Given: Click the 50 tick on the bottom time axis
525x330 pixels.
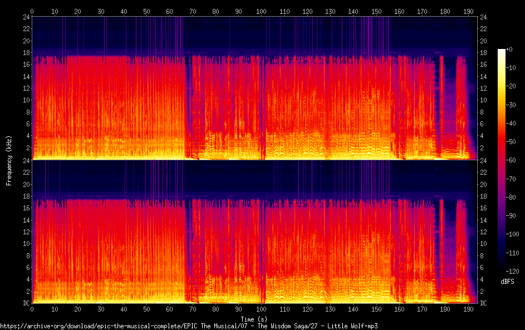Looking at the screenshot, I should coord(146,309).
